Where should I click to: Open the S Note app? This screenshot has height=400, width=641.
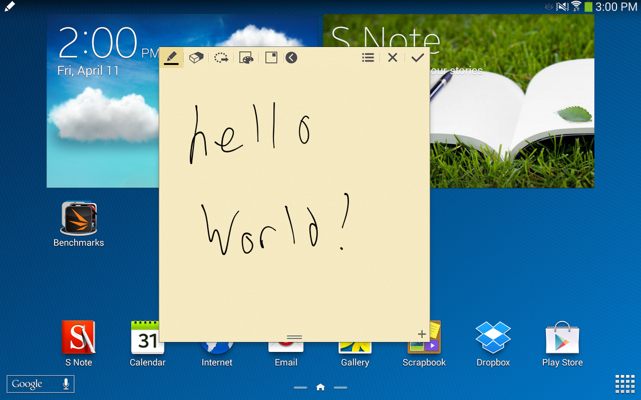pos(79,338)
